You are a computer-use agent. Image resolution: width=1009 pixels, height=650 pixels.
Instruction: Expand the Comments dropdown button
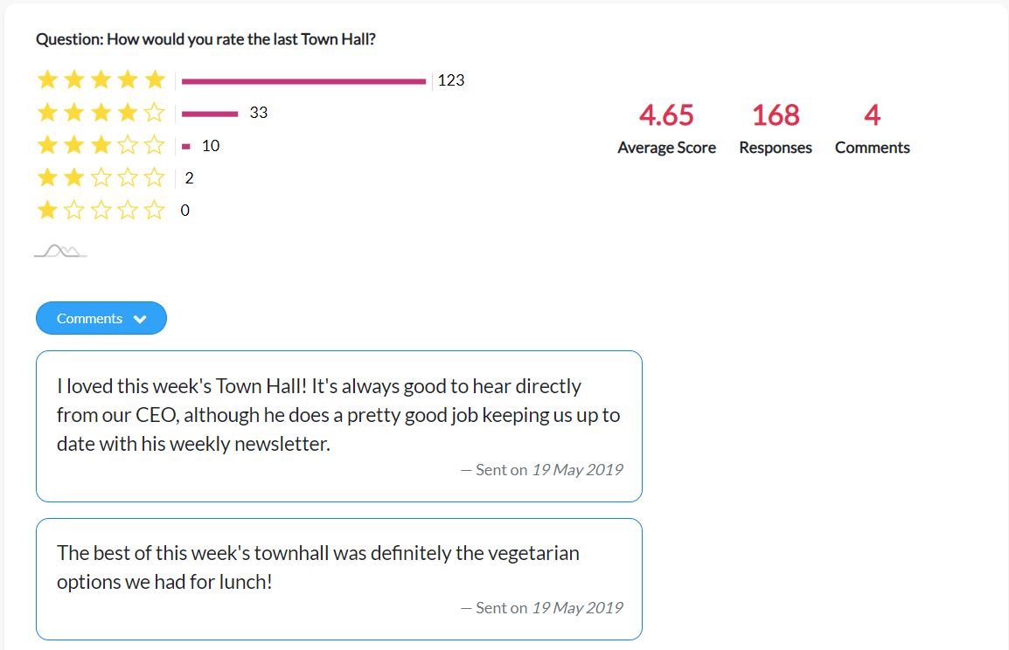point(101,318)
